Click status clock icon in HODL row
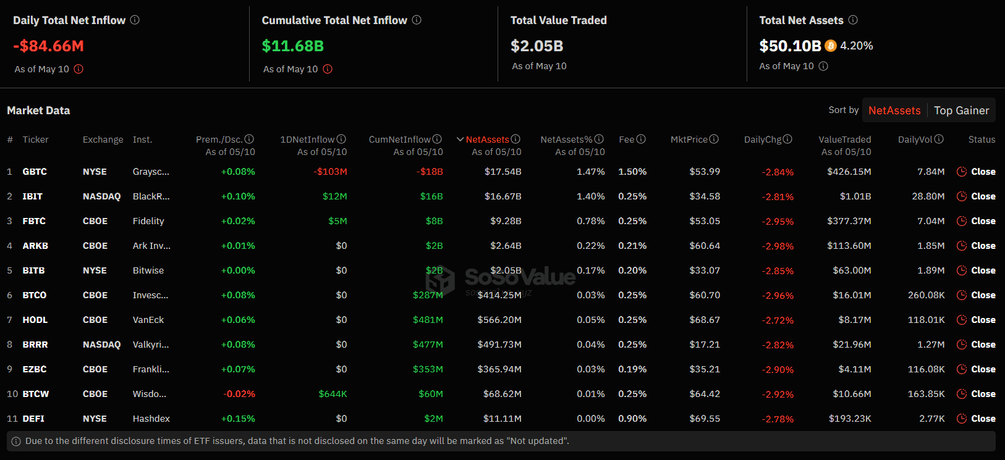 click(962, 320)
